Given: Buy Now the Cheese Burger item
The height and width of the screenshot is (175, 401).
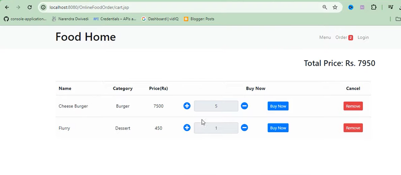Looking at the screenshot, I should 278,106.
